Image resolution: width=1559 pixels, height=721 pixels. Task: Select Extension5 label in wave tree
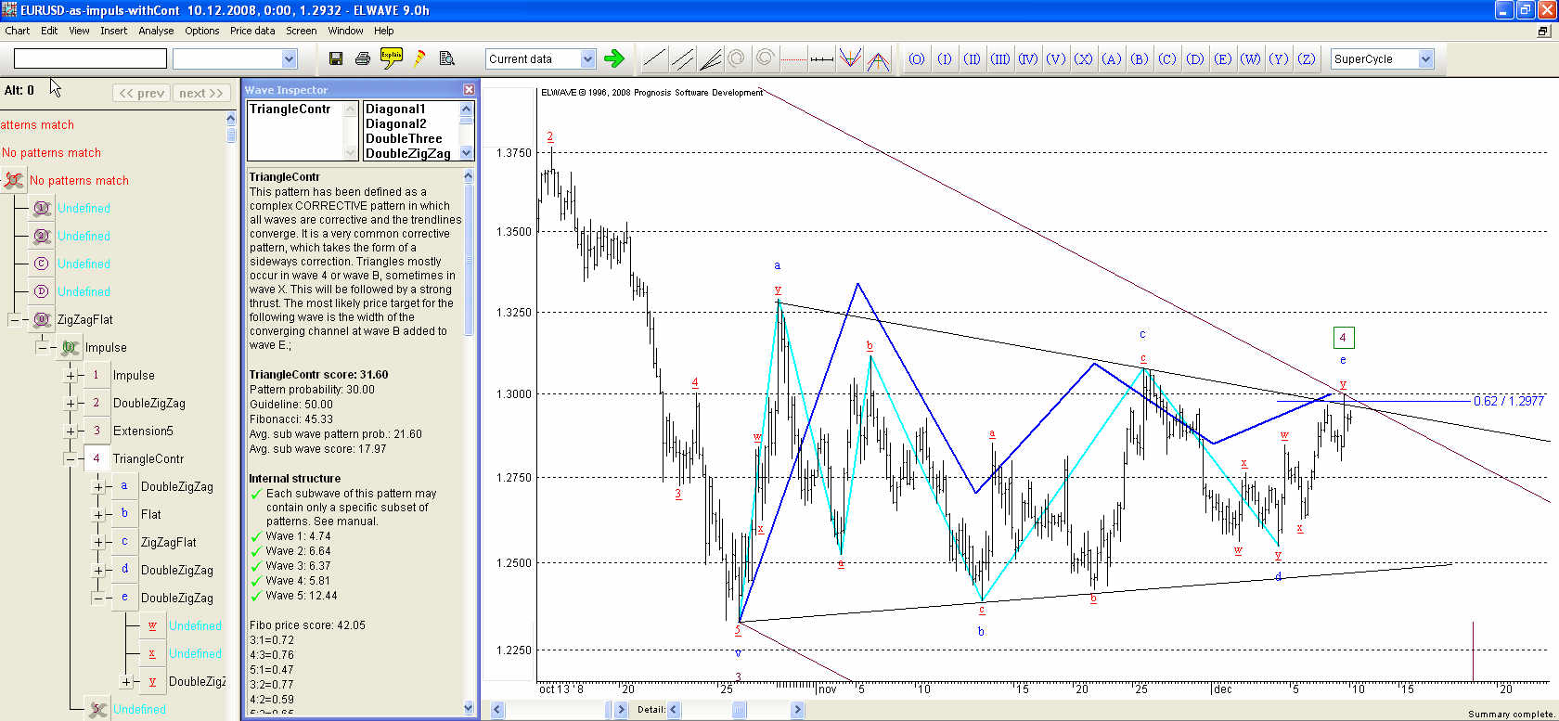coord(143,431)
